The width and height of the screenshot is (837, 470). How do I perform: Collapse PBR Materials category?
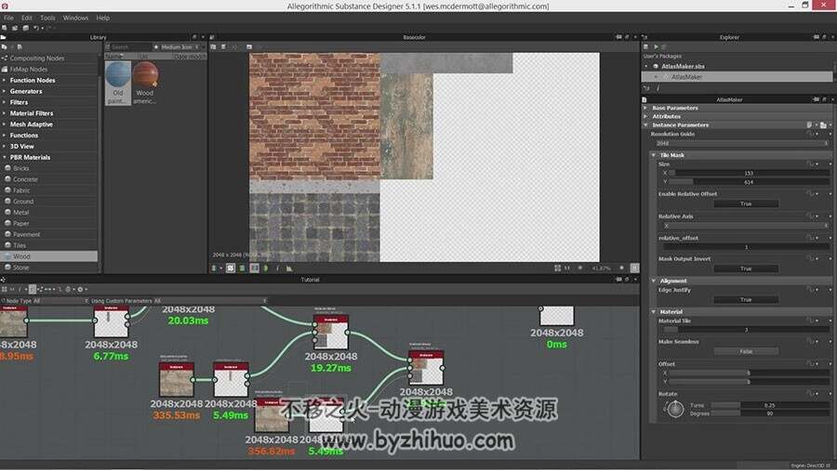click(5, 157)
